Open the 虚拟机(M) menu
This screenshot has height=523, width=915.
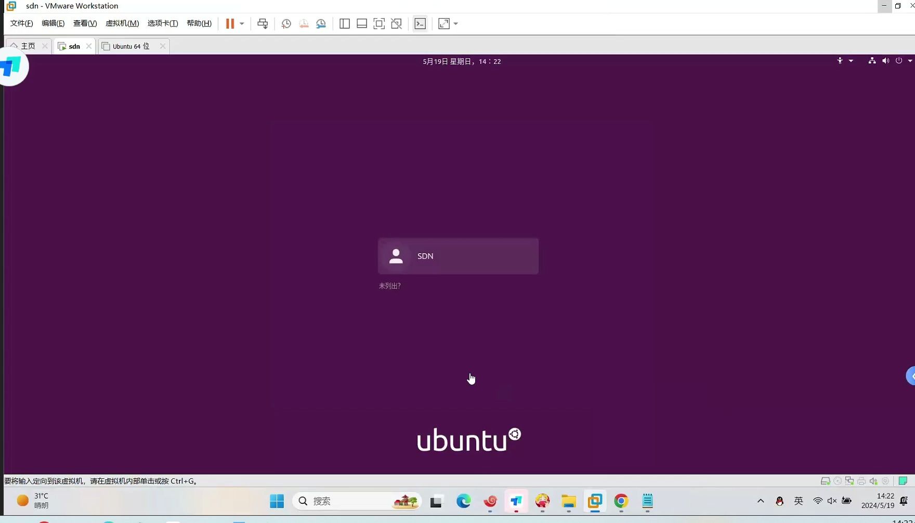pyautogui.click(x=122, y=23)
